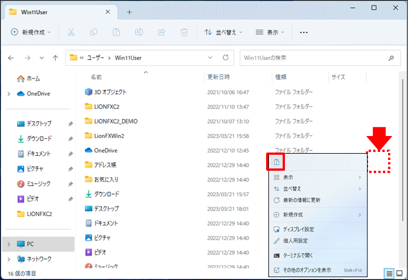Open 表示 submenu in context menu
Screen dimensions: 408x280
coord(318,178)
